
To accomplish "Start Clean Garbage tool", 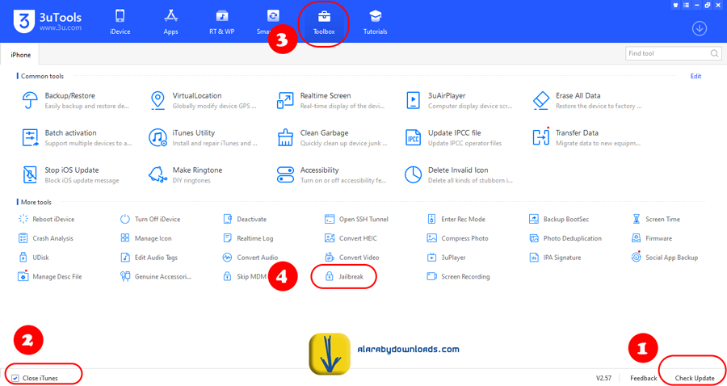I will (331, 137).
